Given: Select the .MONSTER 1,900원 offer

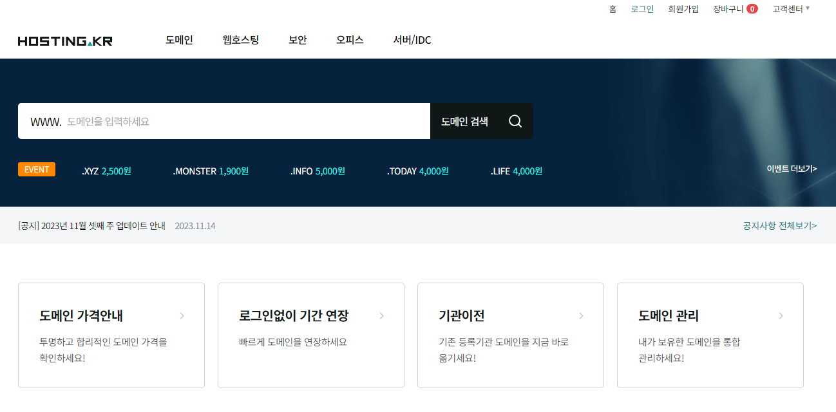Looking at the screenshot, I should click(x=211, y=171).
